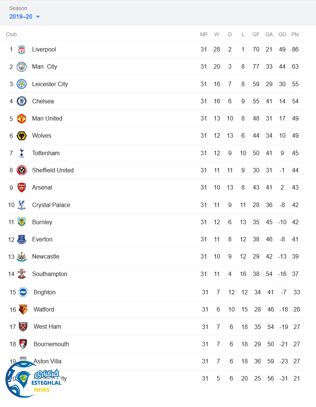Select the Crystal Palace team name
316x407 pixels.
click(51, 205)
